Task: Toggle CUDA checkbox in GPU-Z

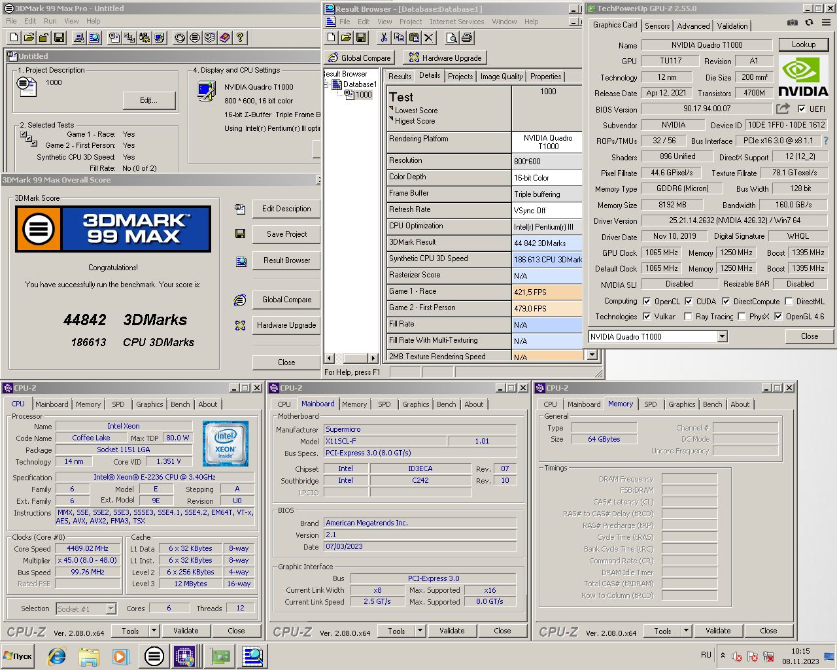Action: [689, 302]
